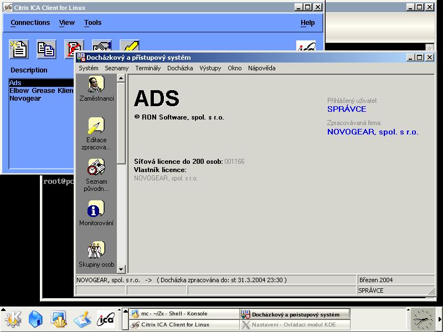Click the new connection icon in Citrix toolbar

click(x=19, y=49)
